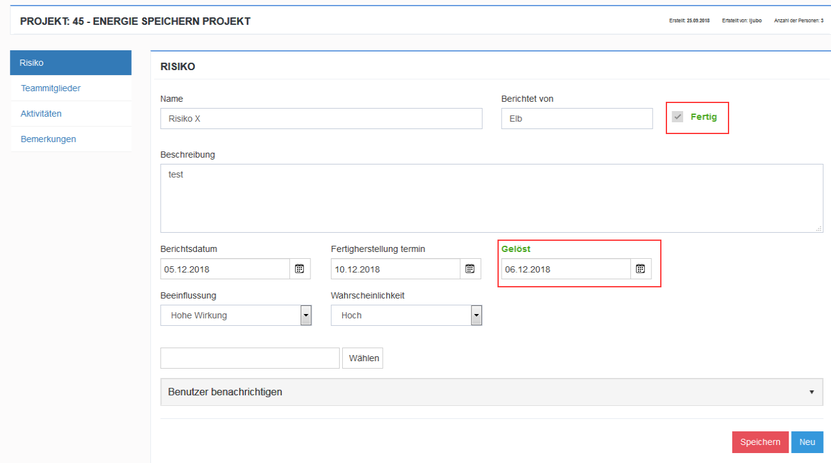Screen dimensions: 831x463
Task: Click the Beschreibung label
Action: (x=188, y=155)
